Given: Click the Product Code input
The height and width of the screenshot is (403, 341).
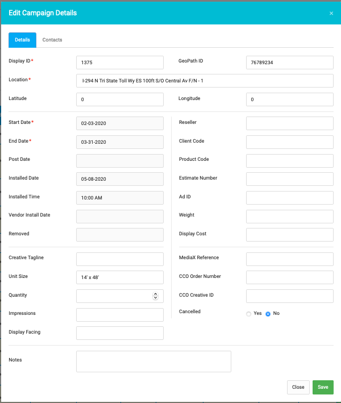Looking at the screenshot, I should click(x=290, y=161).
